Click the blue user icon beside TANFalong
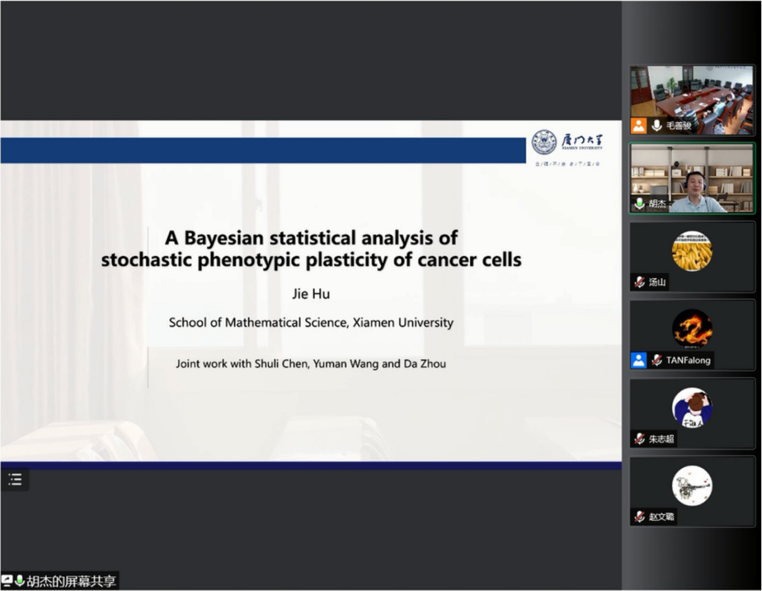 [x=639, y=360]
